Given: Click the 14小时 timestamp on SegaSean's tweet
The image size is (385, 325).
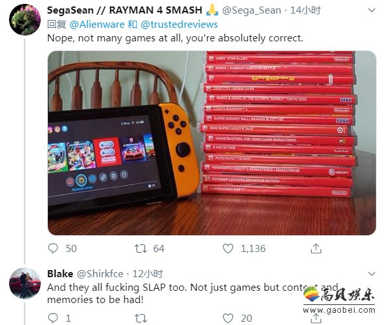Looking at the screenshot, I should click(305, 10).
